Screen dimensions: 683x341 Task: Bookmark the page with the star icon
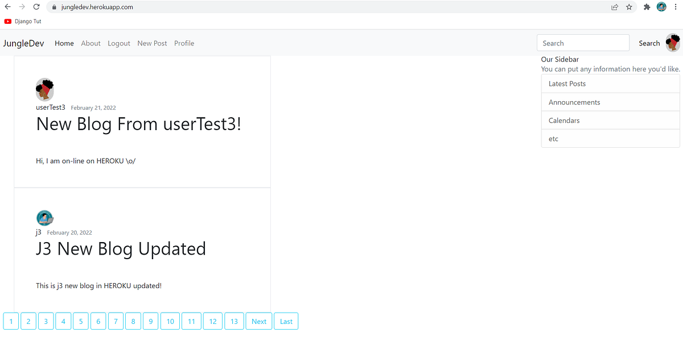click(x=629, y=7)
